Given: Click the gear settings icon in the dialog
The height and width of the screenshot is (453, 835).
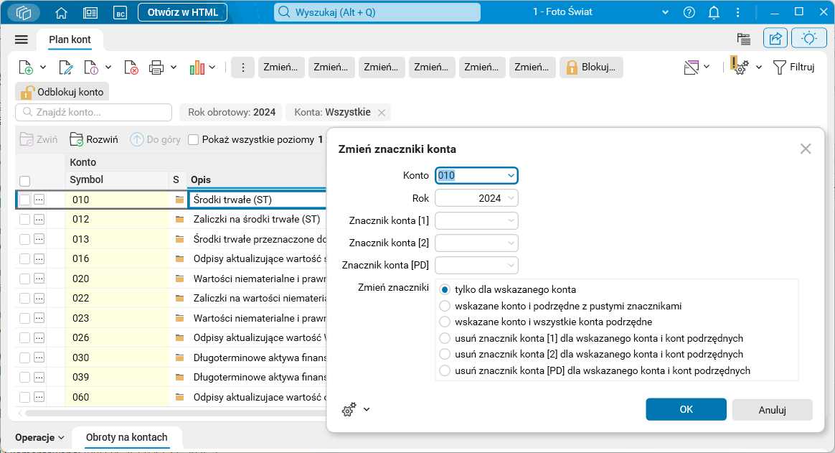Looking at the screenshot, I should 349,409.
